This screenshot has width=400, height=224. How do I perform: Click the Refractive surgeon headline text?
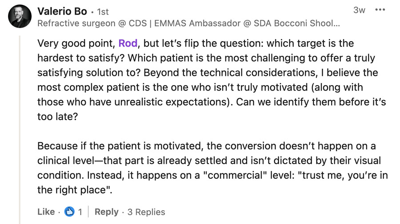80,24
